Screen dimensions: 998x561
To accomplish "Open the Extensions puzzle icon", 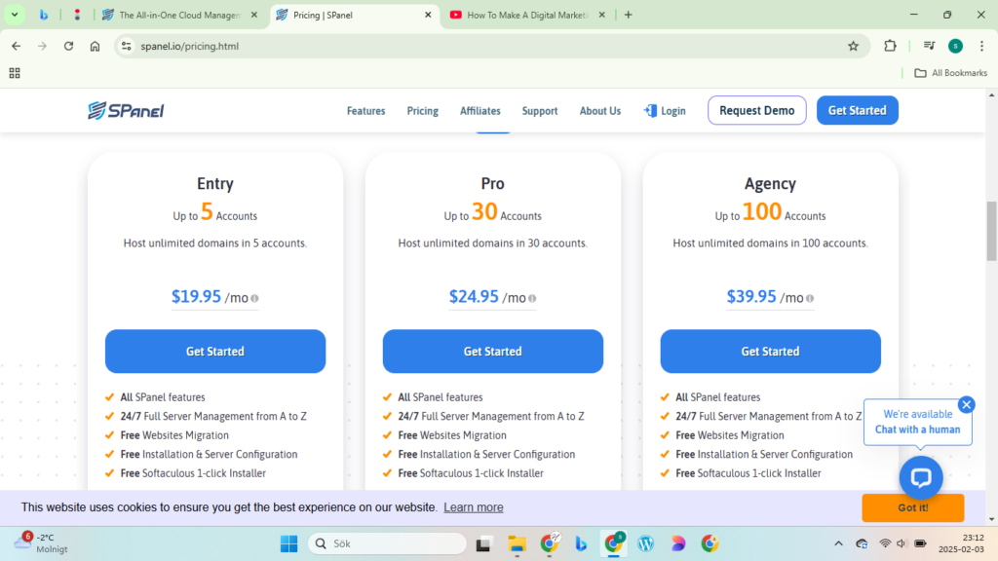I will 890,46.
